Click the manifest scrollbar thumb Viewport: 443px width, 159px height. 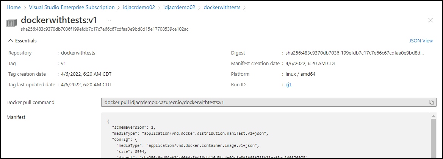(434, 139)
